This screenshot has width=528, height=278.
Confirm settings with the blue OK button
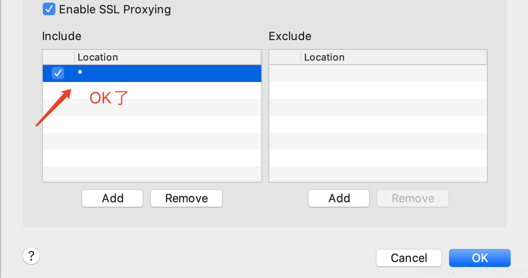click(480, 258)
